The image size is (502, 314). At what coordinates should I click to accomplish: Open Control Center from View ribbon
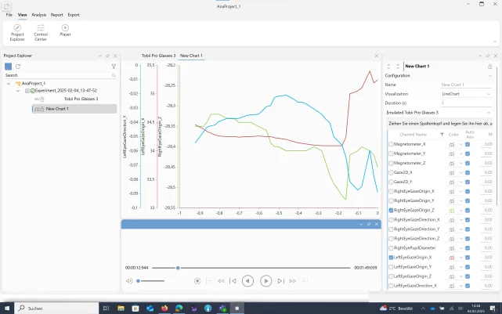[x=41, y=32]
